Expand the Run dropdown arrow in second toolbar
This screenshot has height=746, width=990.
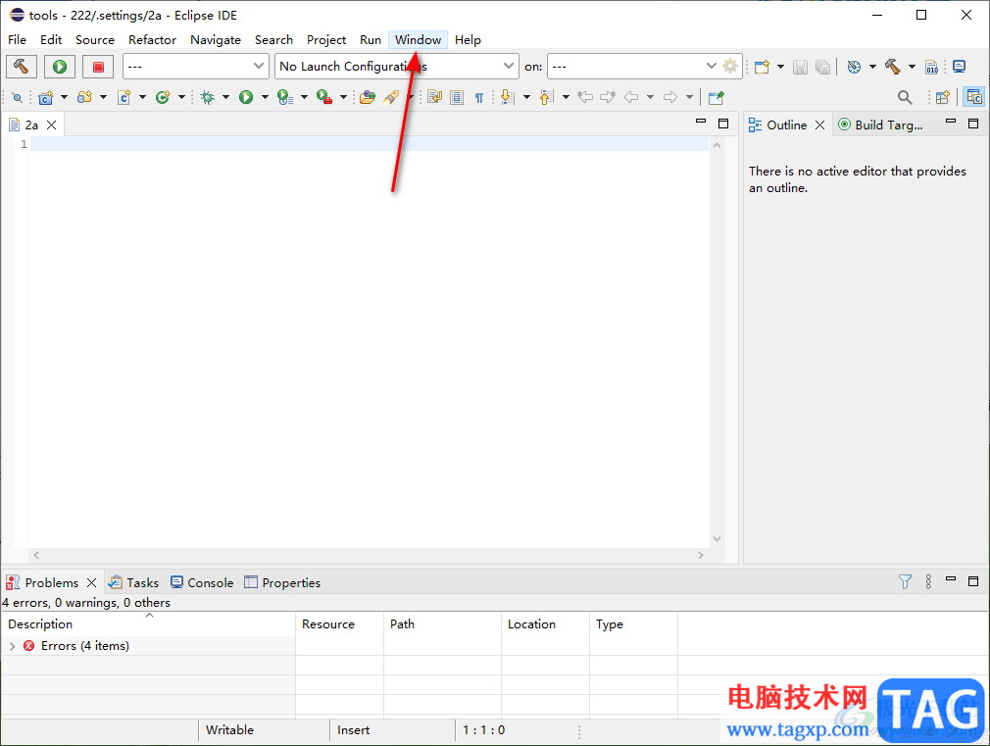pos(265,97)
